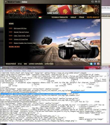Open launcher settings wrench icon
The height and width of the screenshot is (125, 110).
point(93,2)
